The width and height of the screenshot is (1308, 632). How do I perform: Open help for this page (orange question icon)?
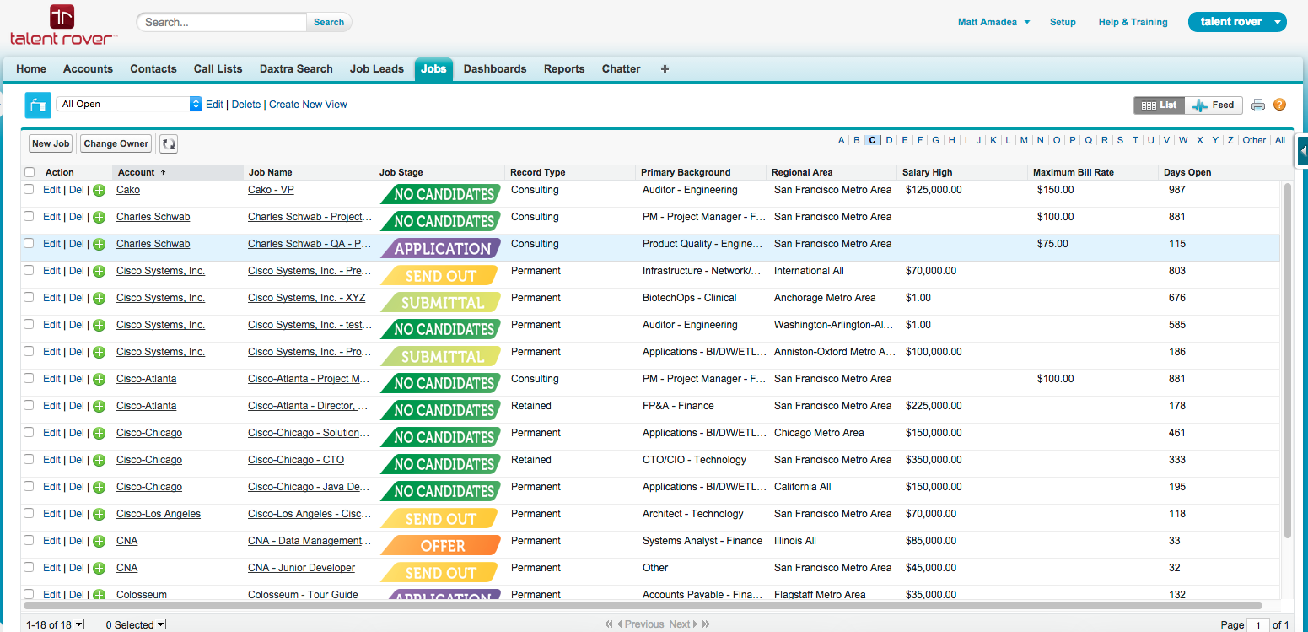click(x=1279, y=105)
